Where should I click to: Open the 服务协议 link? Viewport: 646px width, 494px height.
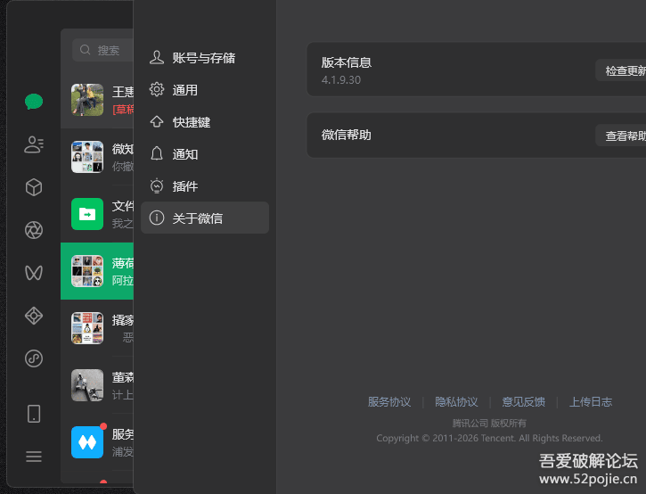click(x=388, y=401)
